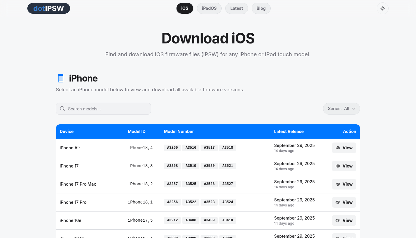Click model number A3260 badge
The image size is (416, 238).
coord(172,148)
